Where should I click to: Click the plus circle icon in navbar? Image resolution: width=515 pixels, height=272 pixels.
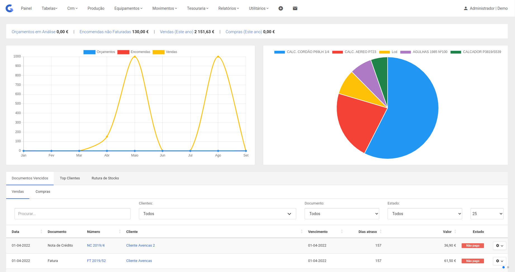pyautogui.click(x=281, y=8)
